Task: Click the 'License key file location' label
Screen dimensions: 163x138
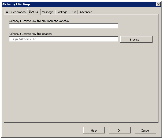Action: click(30, 34)
